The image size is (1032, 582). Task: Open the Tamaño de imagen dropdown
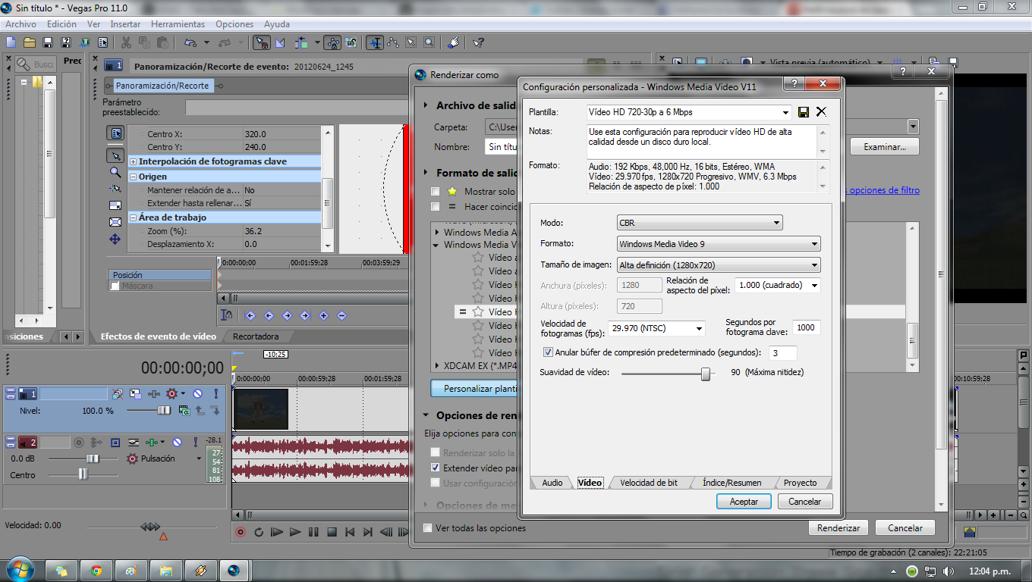coord(719,265)
